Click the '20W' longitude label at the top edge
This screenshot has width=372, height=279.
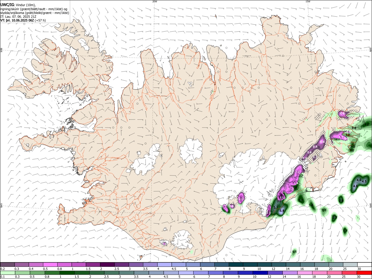point(155,1)
